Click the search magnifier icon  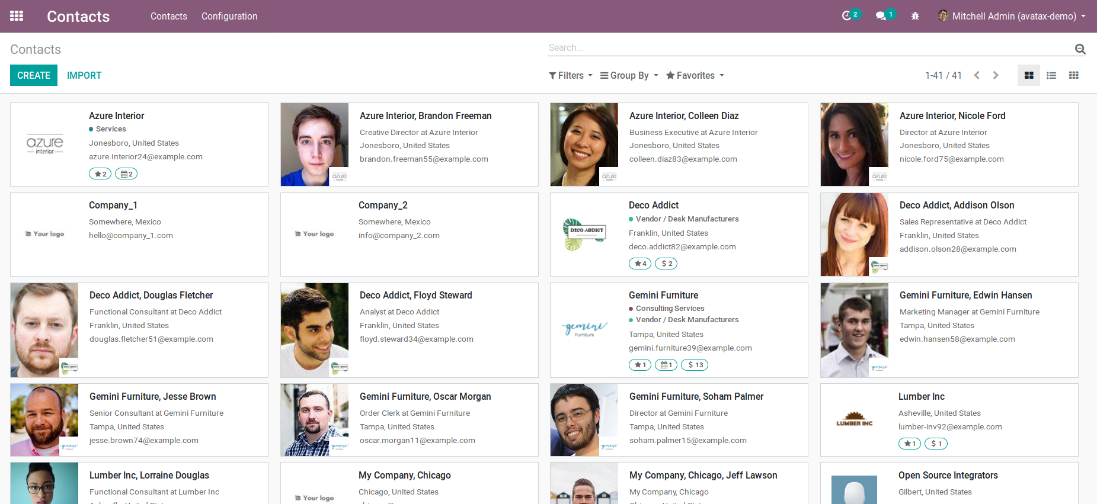tap(1080, 49)
